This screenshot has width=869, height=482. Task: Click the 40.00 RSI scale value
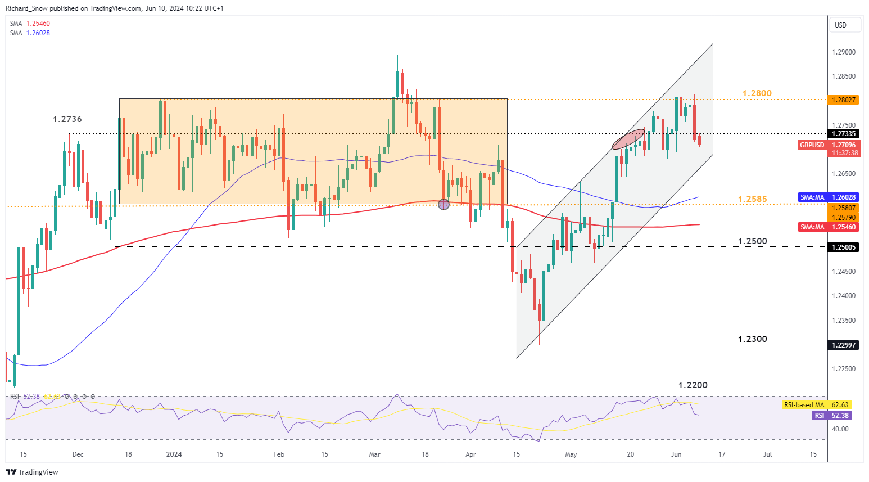click(840, 429)
